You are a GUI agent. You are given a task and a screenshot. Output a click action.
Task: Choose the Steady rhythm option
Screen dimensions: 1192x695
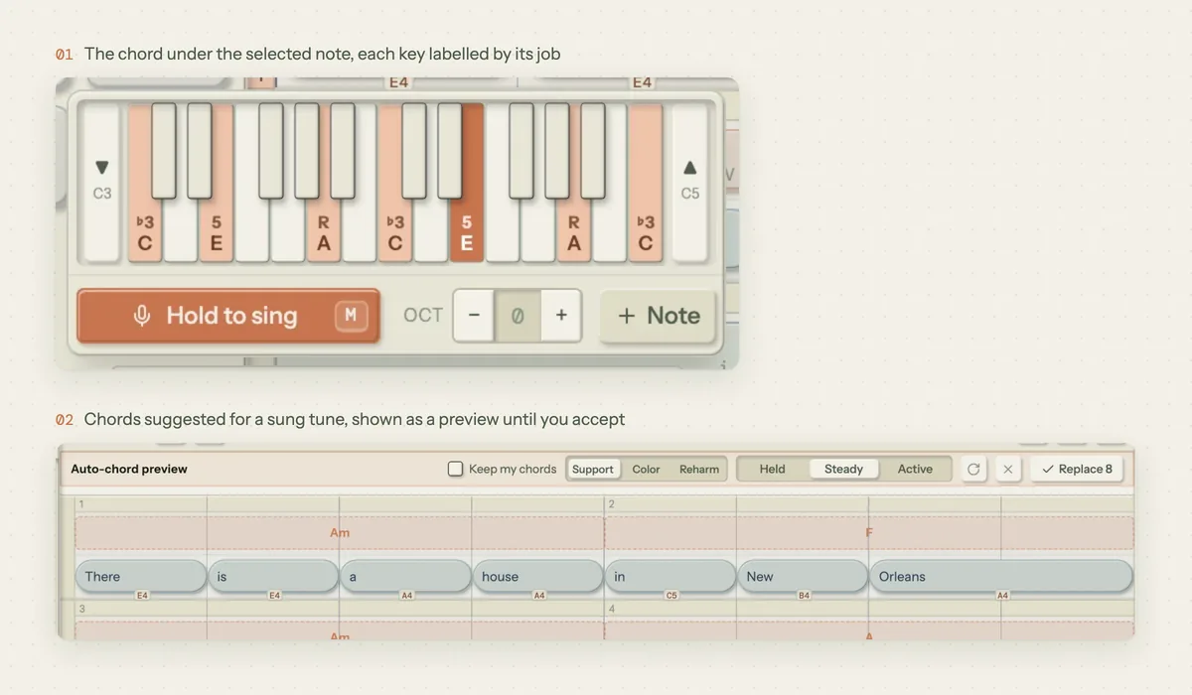843,469
